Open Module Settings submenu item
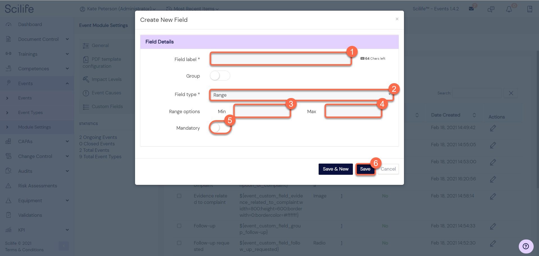The image size is (539, 256). pos(35,127)
